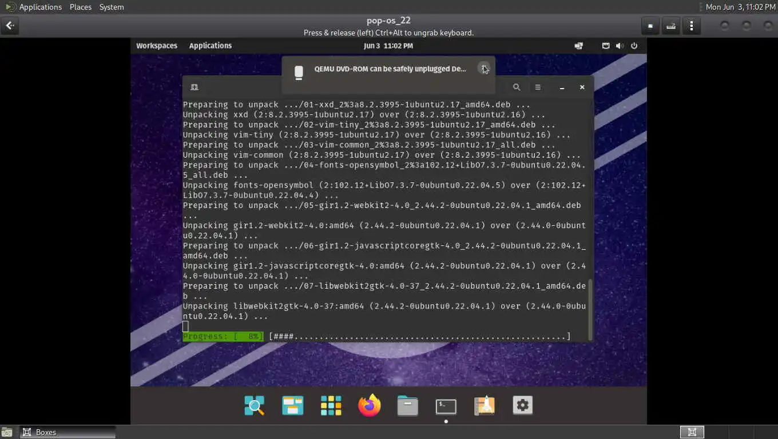The height and width of the screenshot is (439, 778).
Task: Open the guest power menu icon
Action: coord(634,46)
